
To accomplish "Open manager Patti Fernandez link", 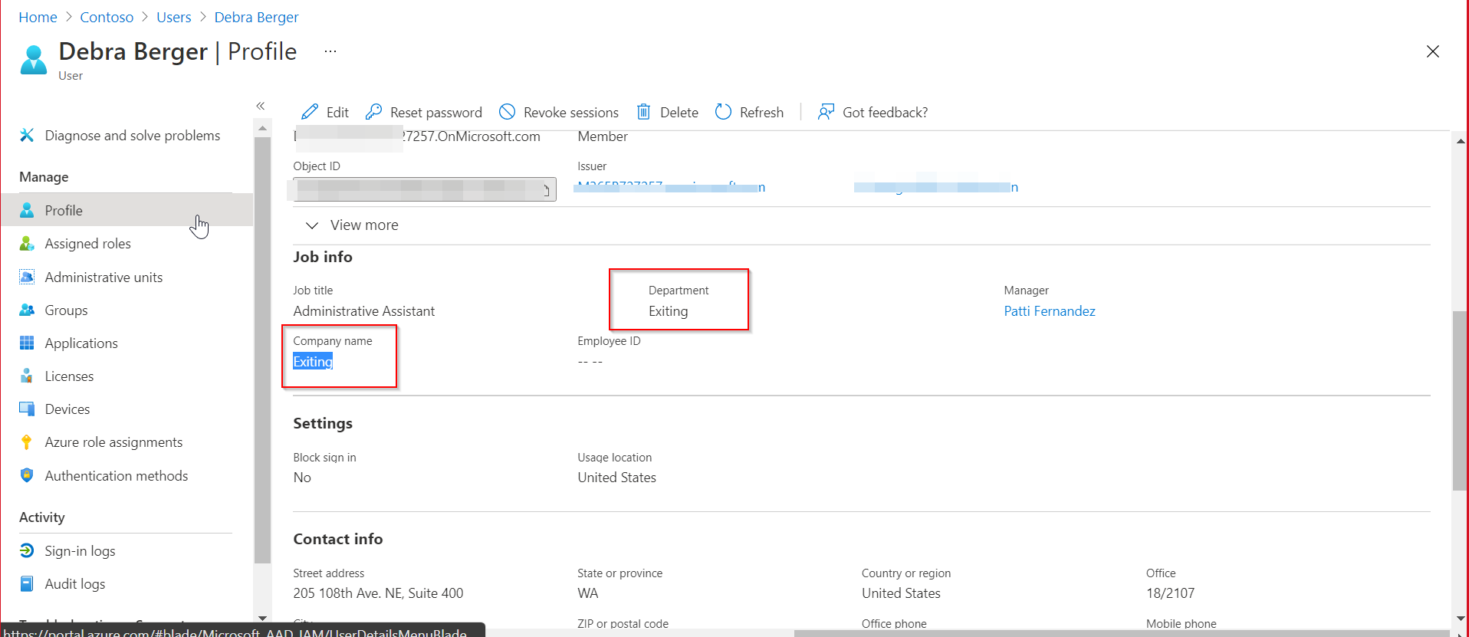I will [1050, 310].
